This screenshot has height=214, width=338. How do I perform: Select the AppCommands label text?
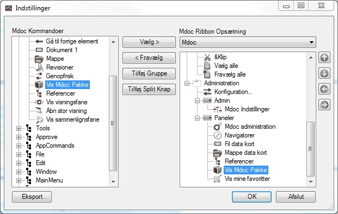(55, 146)
